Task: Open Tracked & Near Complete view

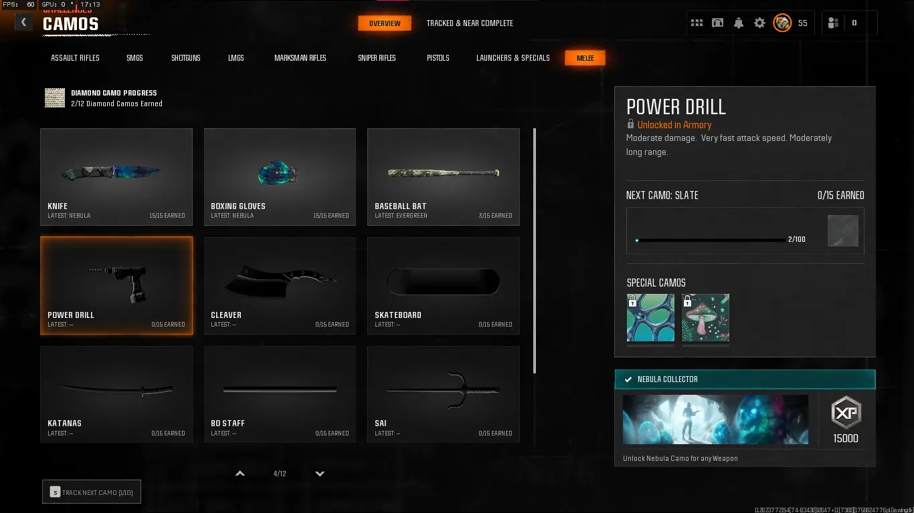Action: (470, 23)
